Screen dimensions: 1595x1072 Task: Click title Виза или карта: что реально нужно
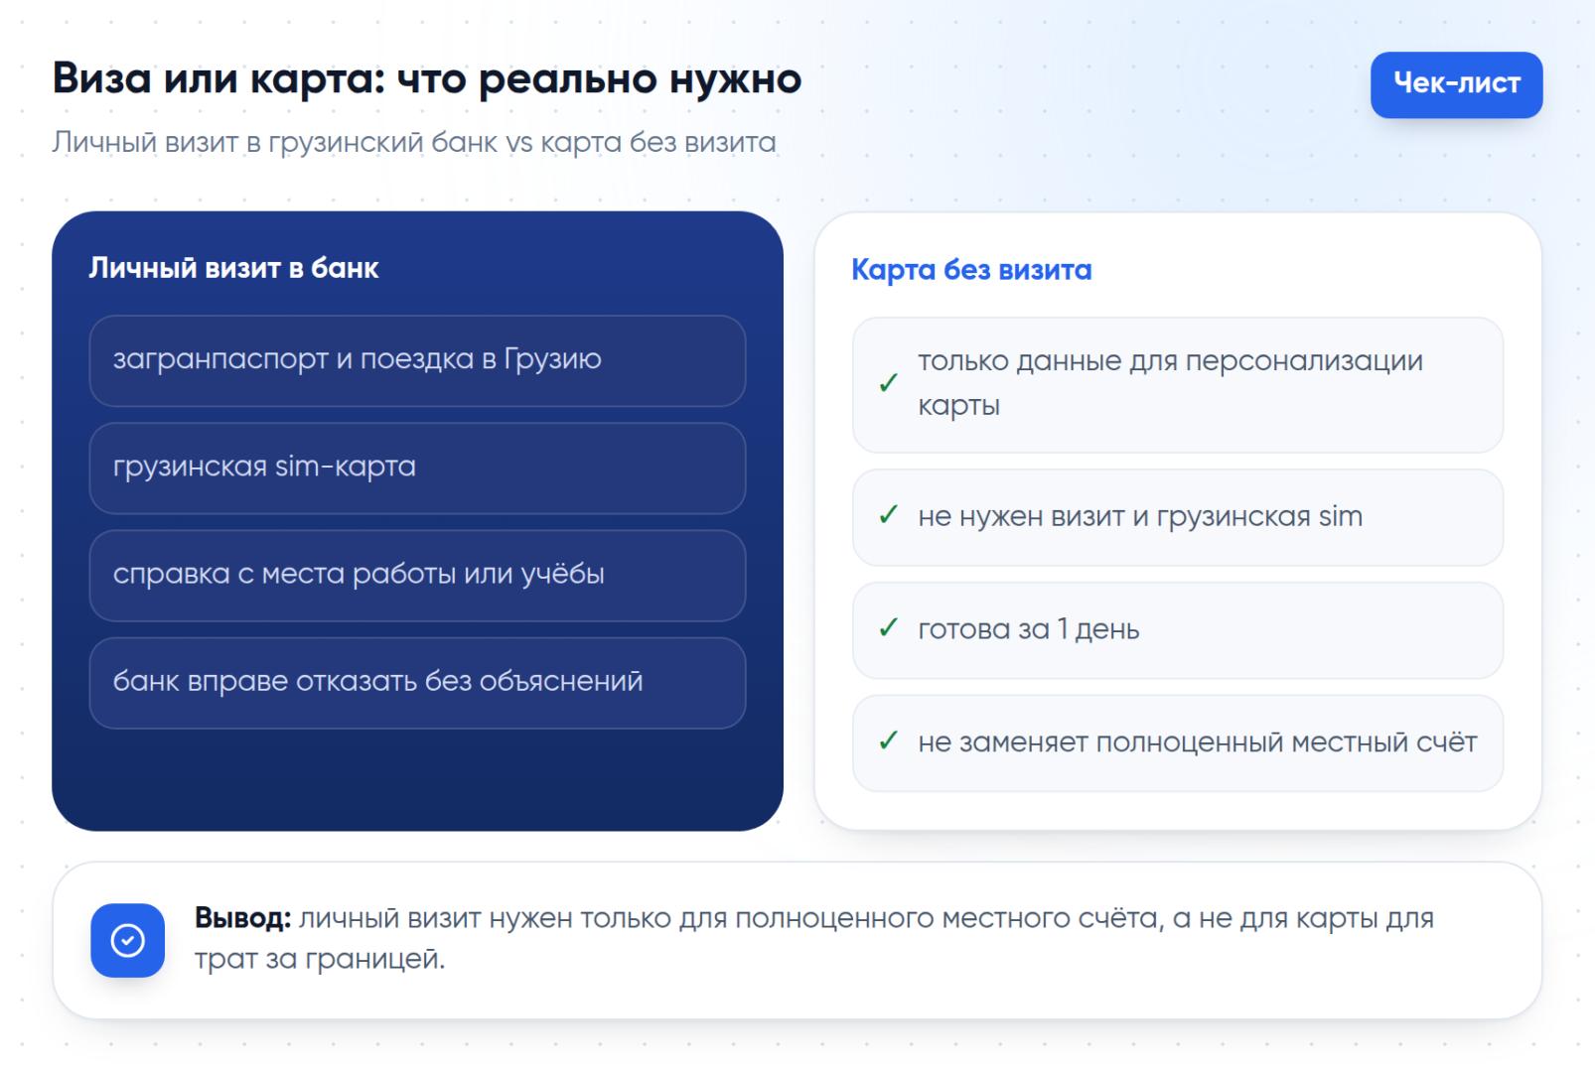coord(427,78)
